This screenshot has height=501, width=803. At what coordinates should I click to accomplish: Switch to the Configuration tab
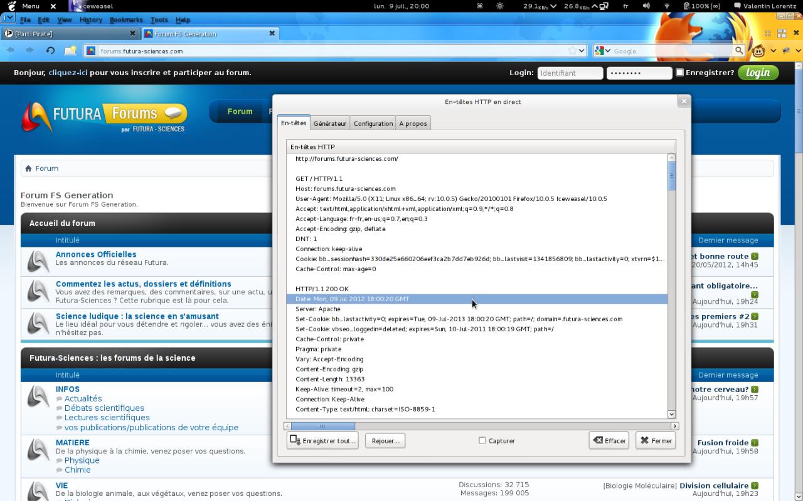[373, 124]
